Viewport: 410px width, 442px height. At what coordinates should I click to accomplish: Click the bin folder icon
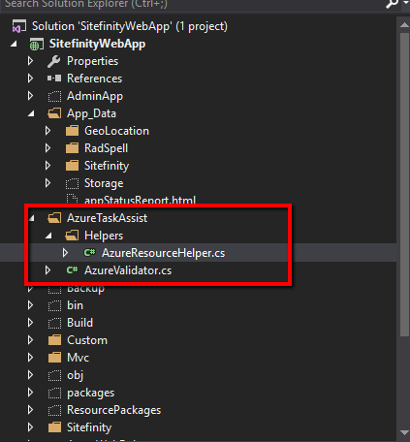point(54,305)
